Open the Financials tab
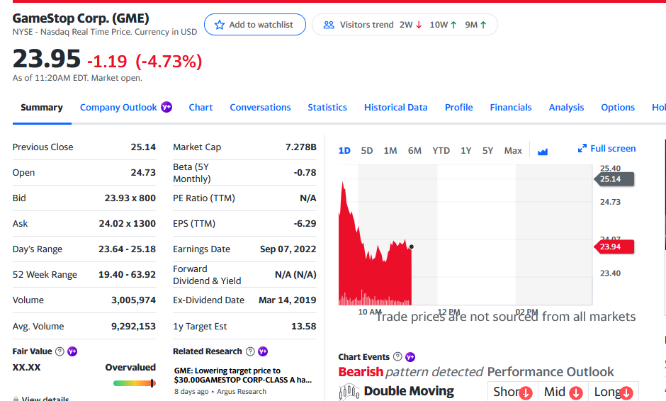 tap(511, 108)
